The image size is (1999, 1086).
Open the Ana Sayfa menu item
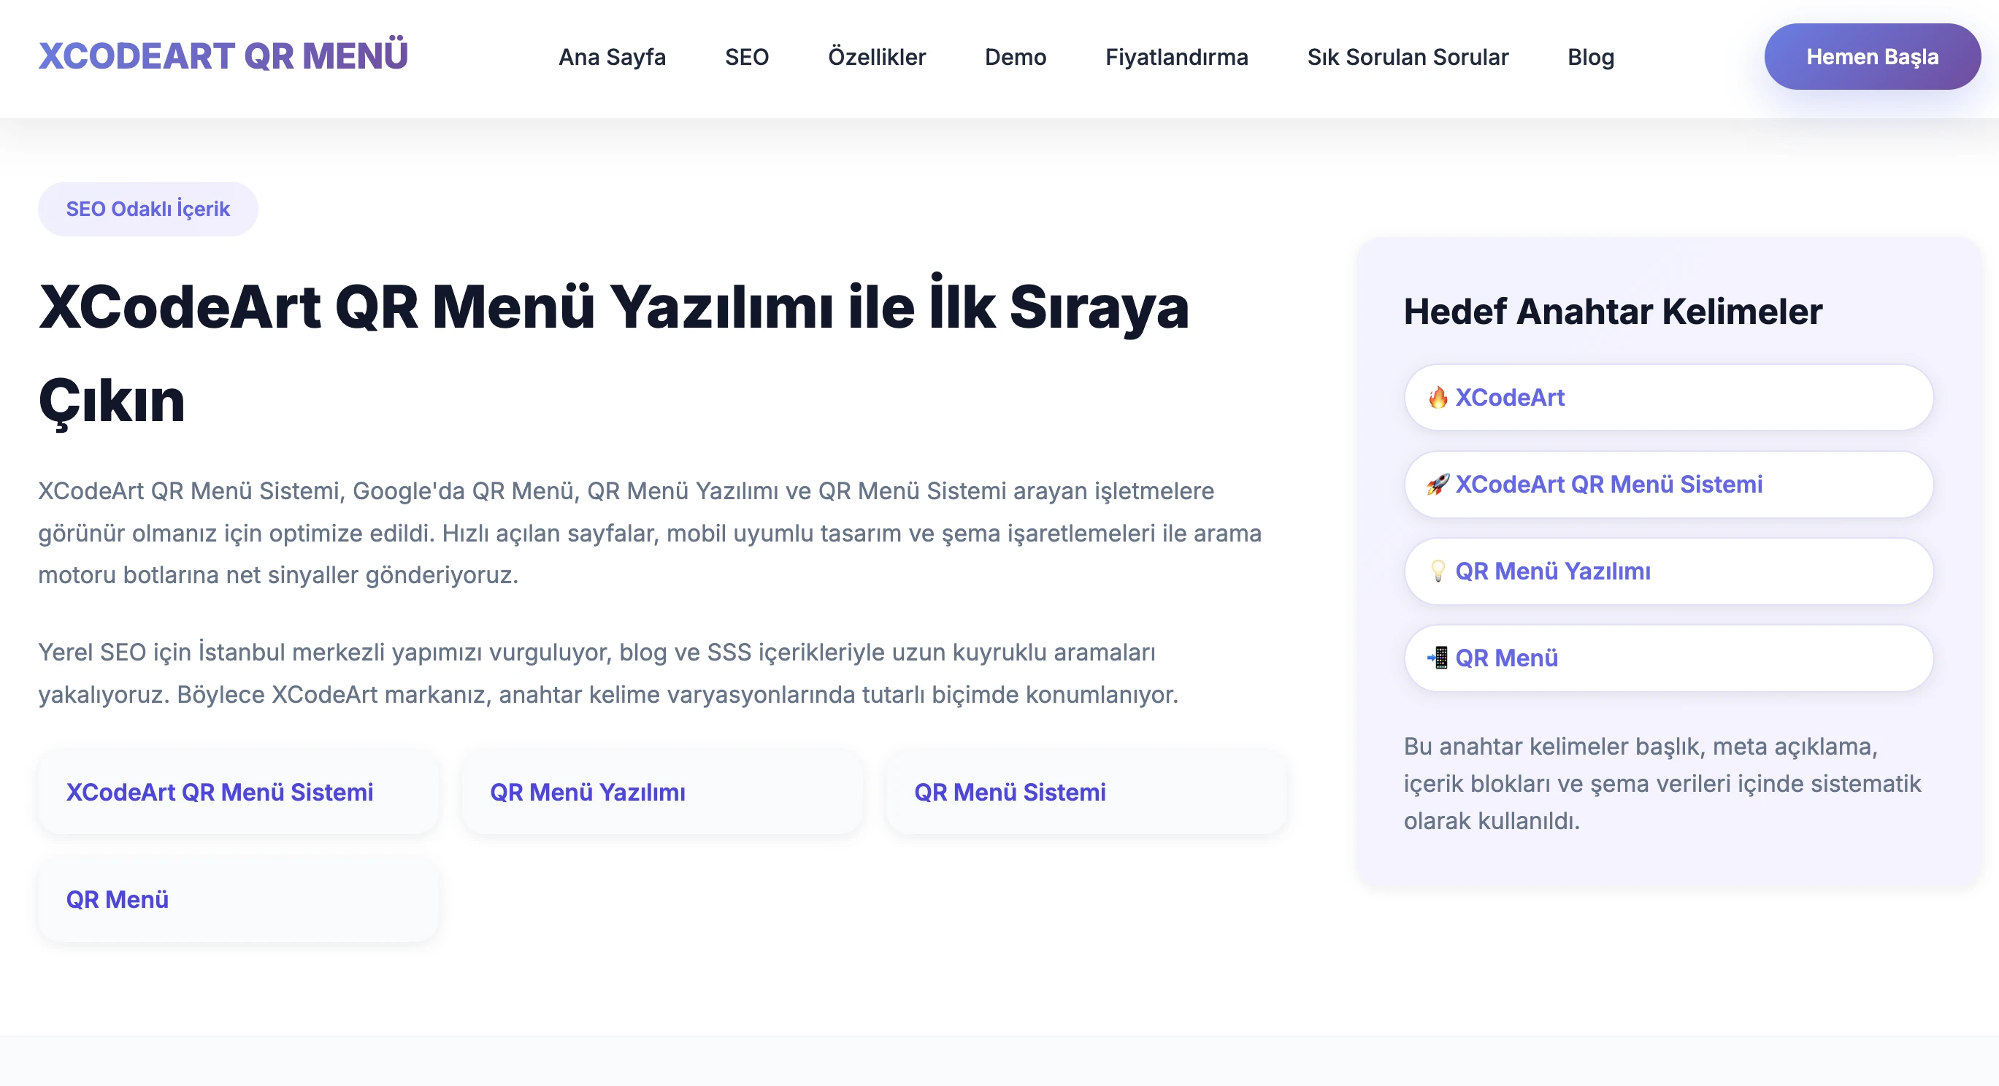(x=612, y=58)
